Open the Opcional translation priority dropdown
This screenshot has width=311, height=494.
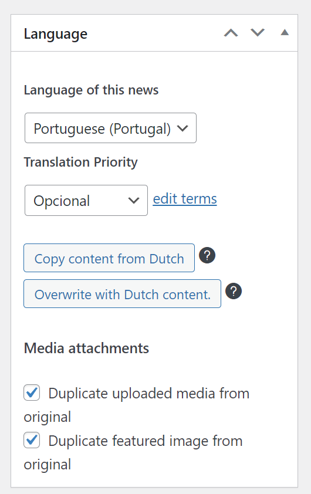86,201
